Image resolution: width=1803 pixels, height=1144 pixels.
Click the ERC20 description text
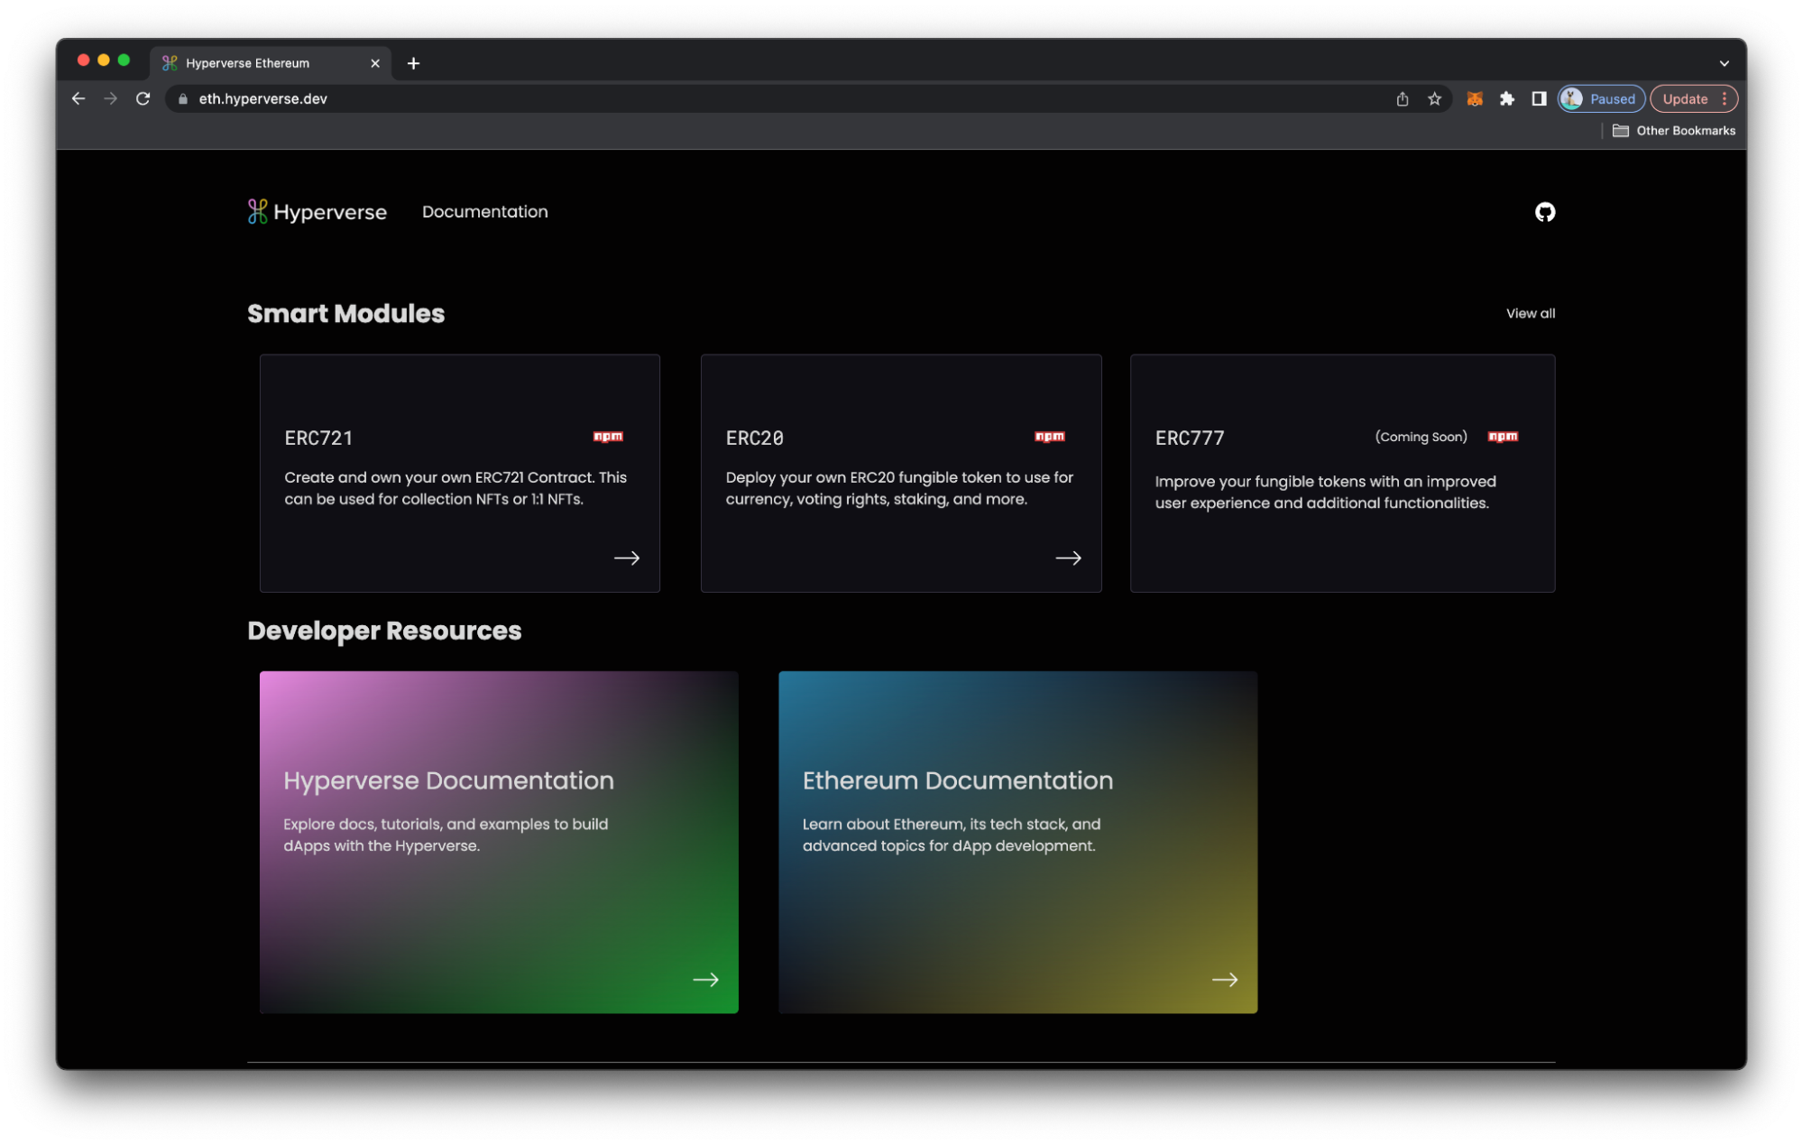[899, 488]
